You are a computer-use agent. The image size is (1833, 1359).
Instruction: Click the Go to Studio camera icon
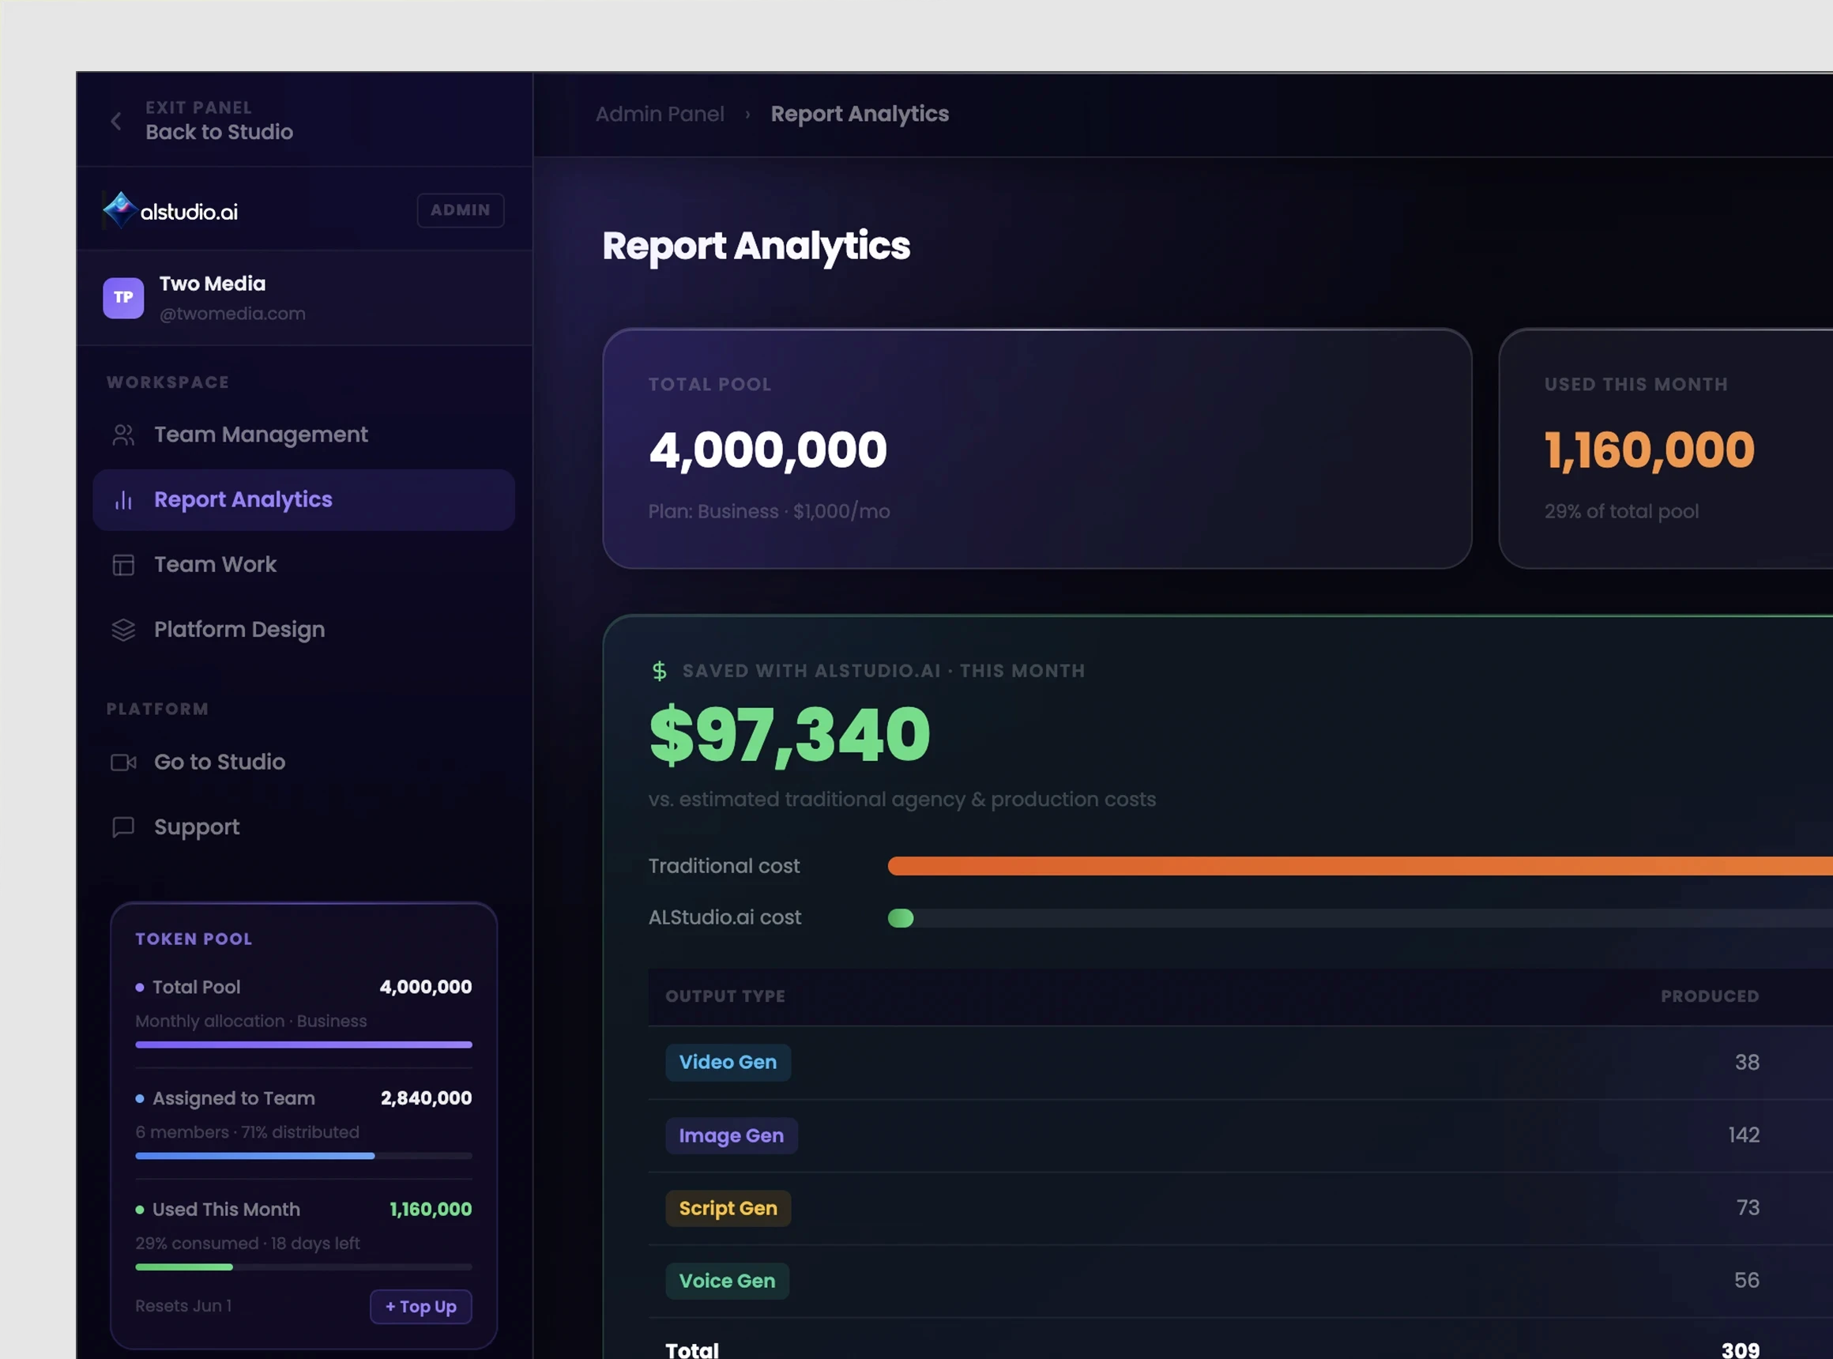[123, 762]
